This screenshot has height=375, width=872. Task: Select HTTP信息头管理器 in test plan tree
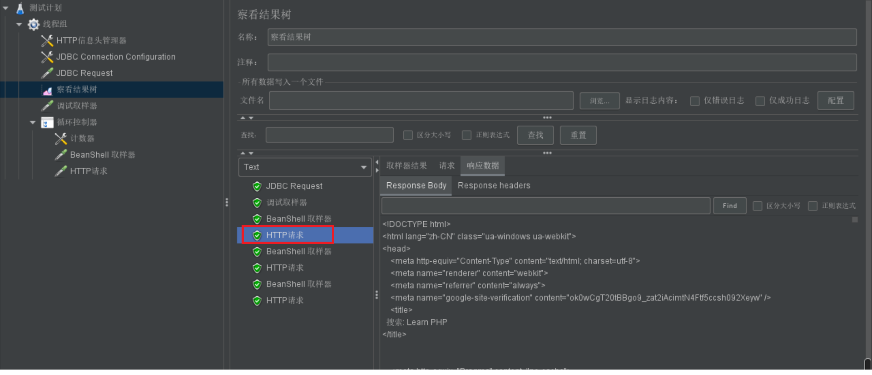(91, 40)
